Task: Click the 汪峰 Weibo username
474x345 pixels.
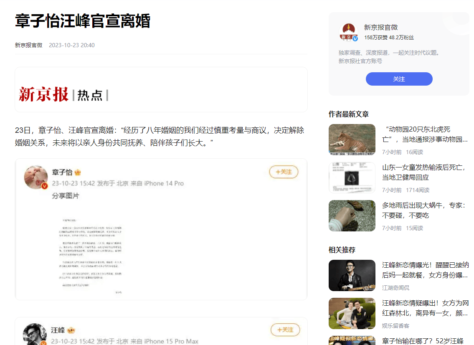Action: [58, 330]
